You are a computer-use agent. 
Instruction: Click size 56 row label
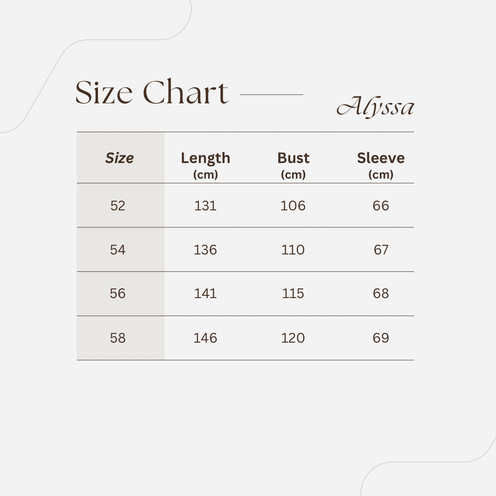118,293
